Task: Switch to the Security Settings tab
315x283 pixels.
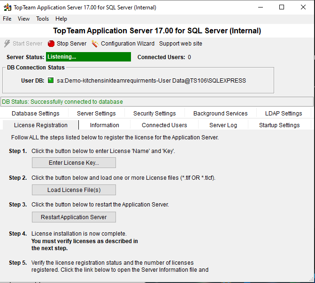Action: point(154,113)
